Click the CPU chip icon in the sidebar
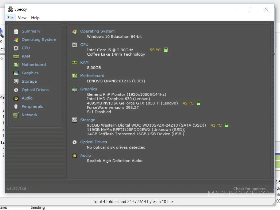Viewport: 280px width, 210px height. [16, 48]
